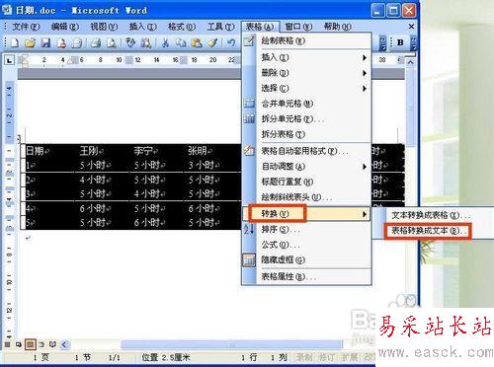Image resolution: width=494 pixels, height=367 pixels.
Task: Click the Permission icon on the toolbar
Action: (61, 42)
